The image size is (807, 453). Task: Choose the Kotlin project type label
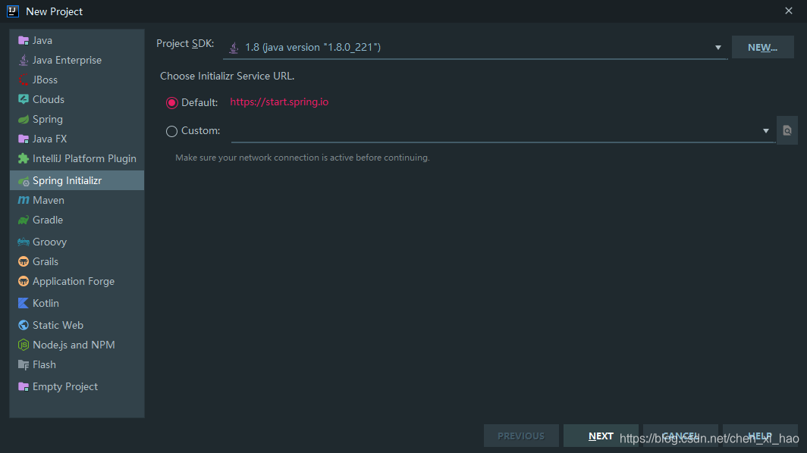point(46,303)
